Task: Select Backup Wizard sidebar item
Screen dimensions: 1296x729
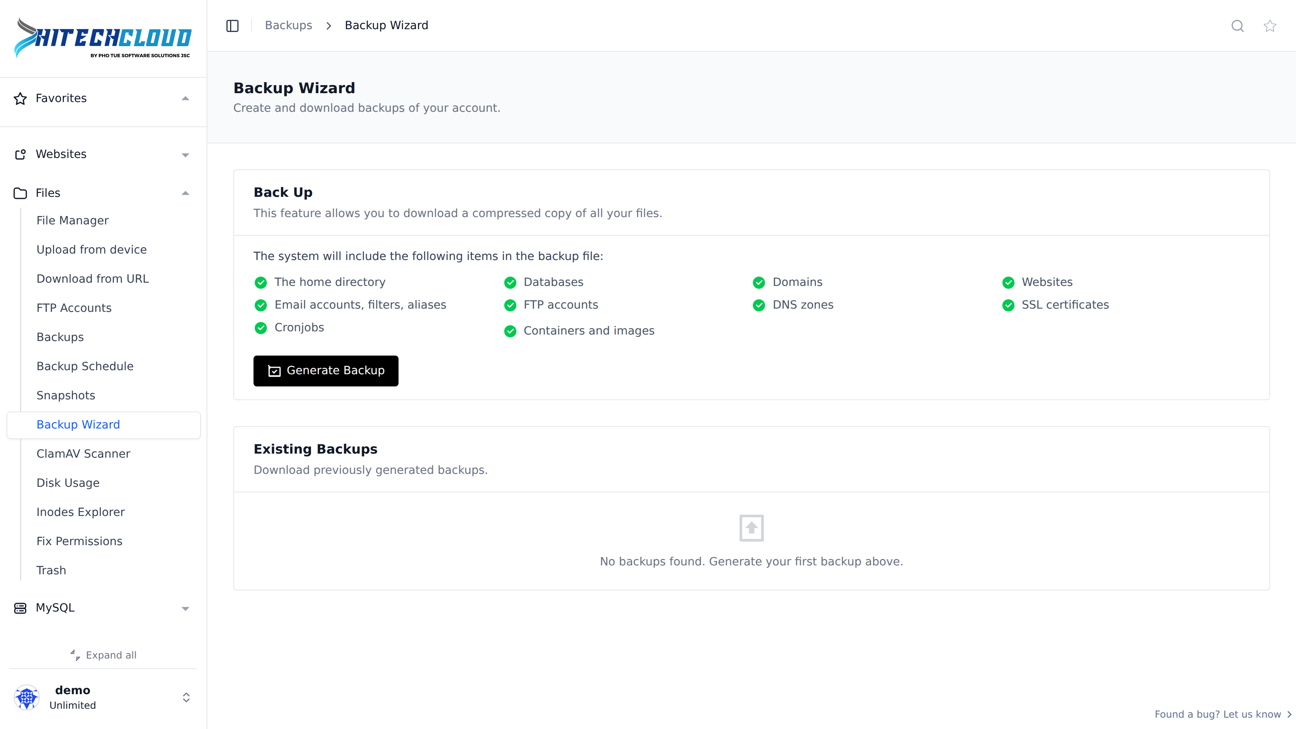Action: pyautogui.click(x=104, y=424)
